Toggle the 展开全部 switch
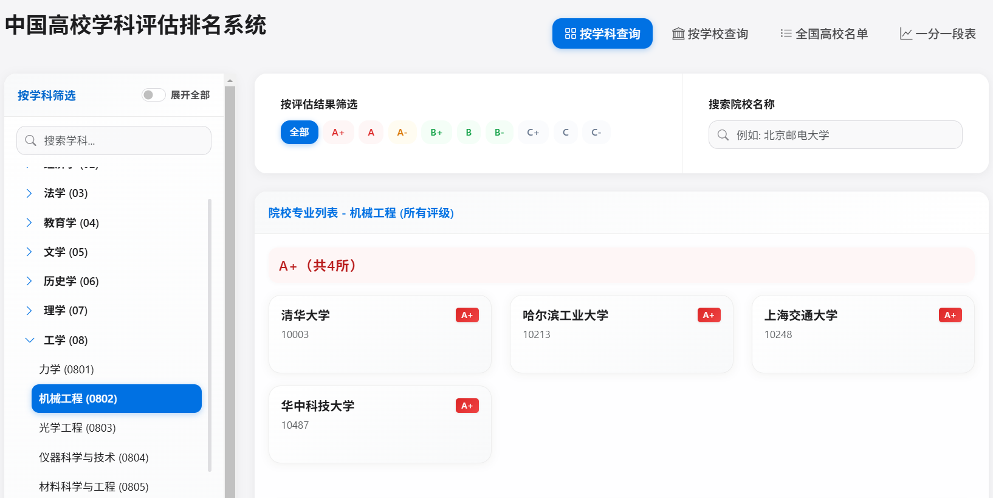Image resolution: width=993 pixels, height=498 pixels. 153,95
